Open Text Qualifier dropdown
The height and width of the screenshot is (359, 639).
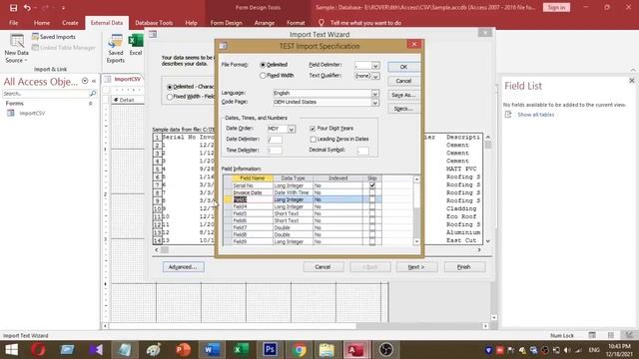click(x=375, y=76)
